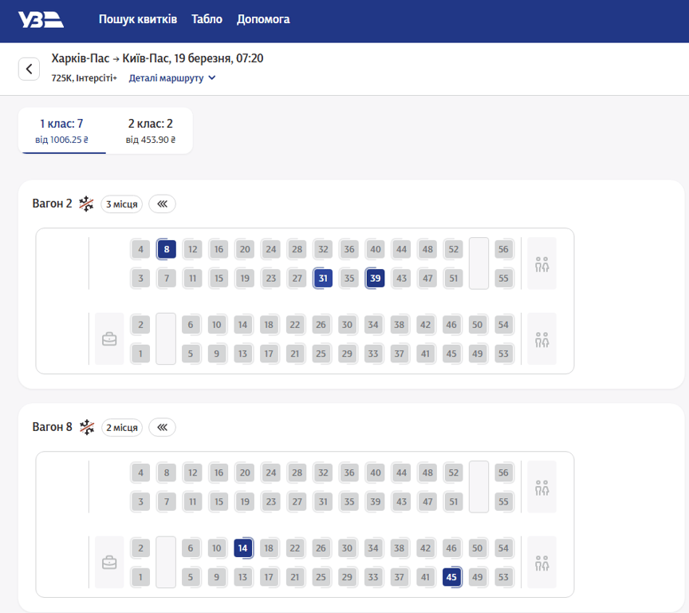The image size is (689, 613).
Task: Switch to the 2 клас tab
Action: click(x=150, y=131)
